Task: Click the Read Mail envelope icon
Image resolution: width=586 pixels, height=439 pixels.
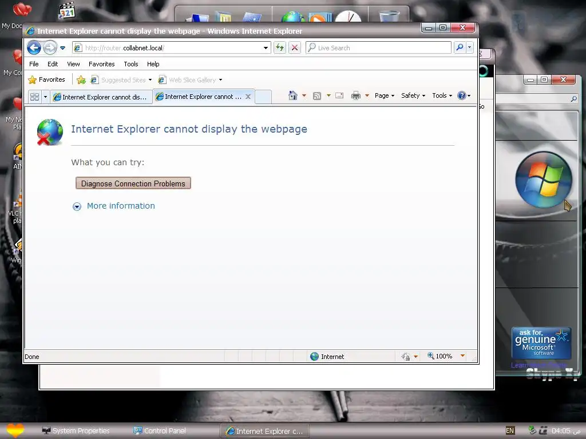Action: tap(339, 95)
